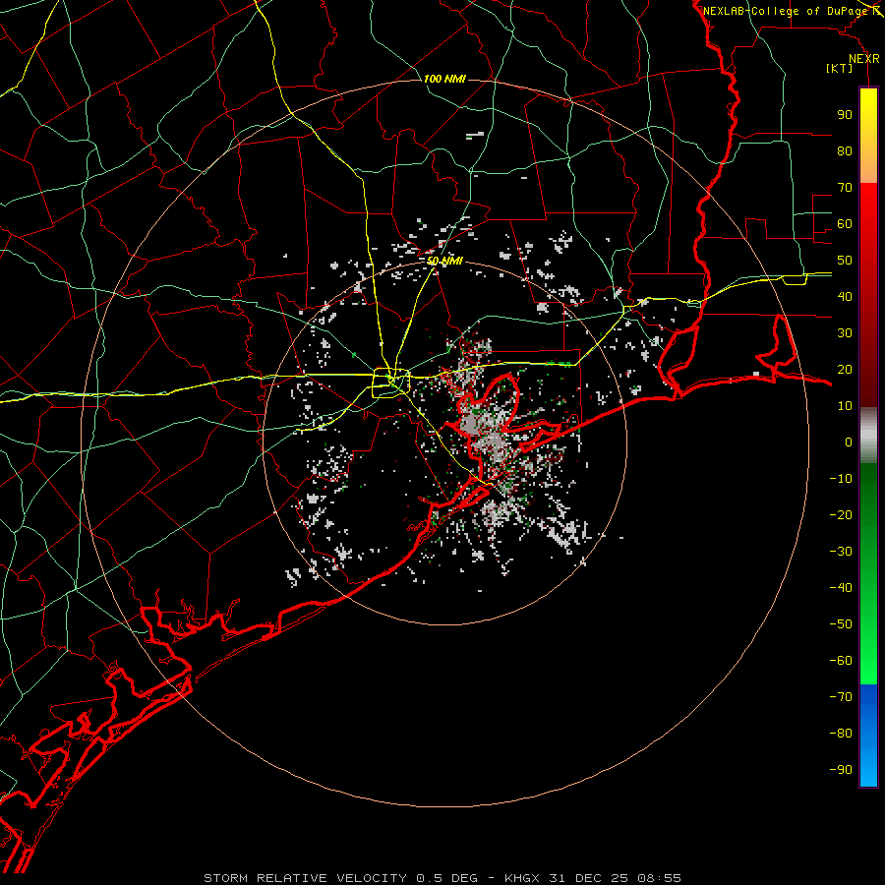The image size is (885, 885).
Task: Click the [KT] units label
Action: click(840, 68)
